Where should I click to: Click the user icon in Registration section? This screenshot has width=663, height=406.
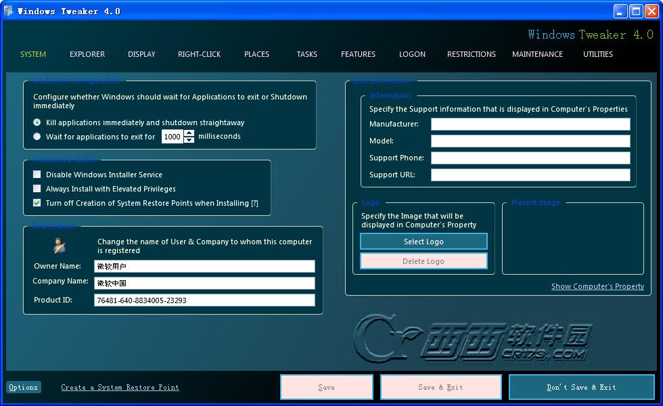pyautogui.click(x=60, y=245)
